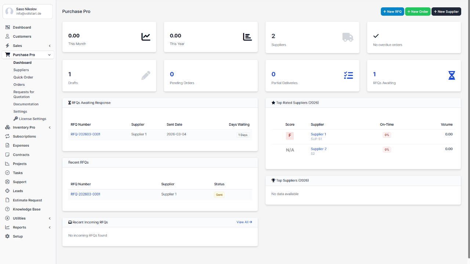Click the Utilities circle icon
The width and height of the screenshot is (470, 264).
tap(7, 218)
